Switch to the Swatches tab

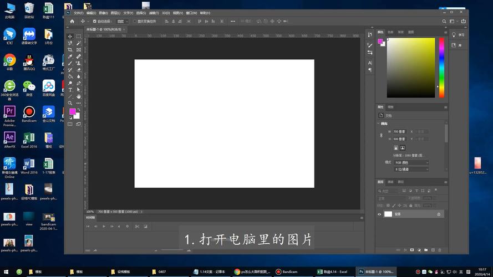[390, 32]
